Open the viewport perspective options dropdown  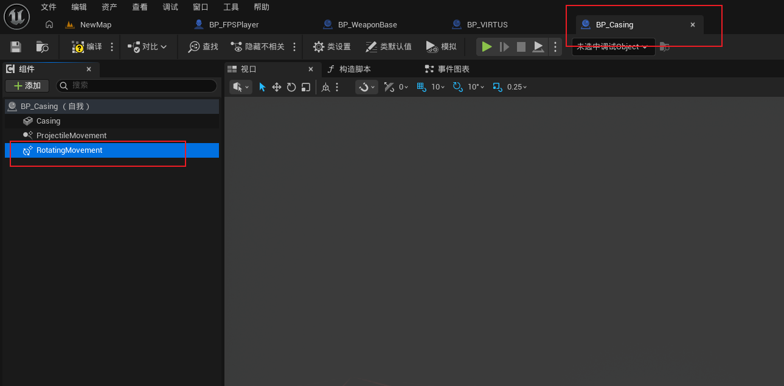pyautogui.click(x=241, y=87)
